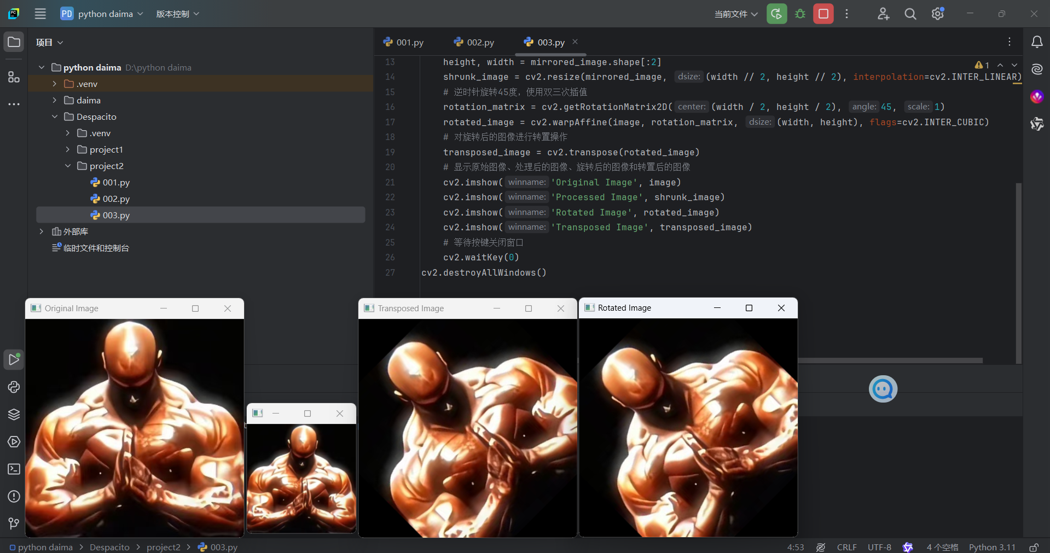
Task: Open 临时文件和控制台 node
Action: click(x=90, y=248)
